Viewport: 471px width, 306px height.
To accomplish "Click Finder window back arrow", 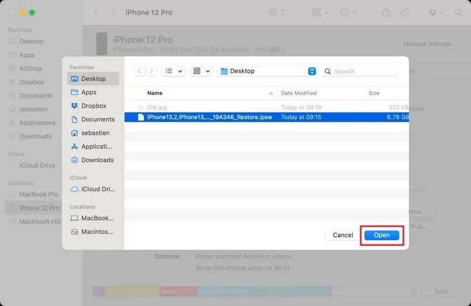I will (x=96, y=12).
